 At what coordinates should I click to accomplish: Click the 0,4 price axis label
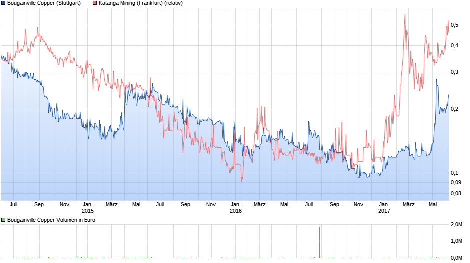[x=454, y=46]
